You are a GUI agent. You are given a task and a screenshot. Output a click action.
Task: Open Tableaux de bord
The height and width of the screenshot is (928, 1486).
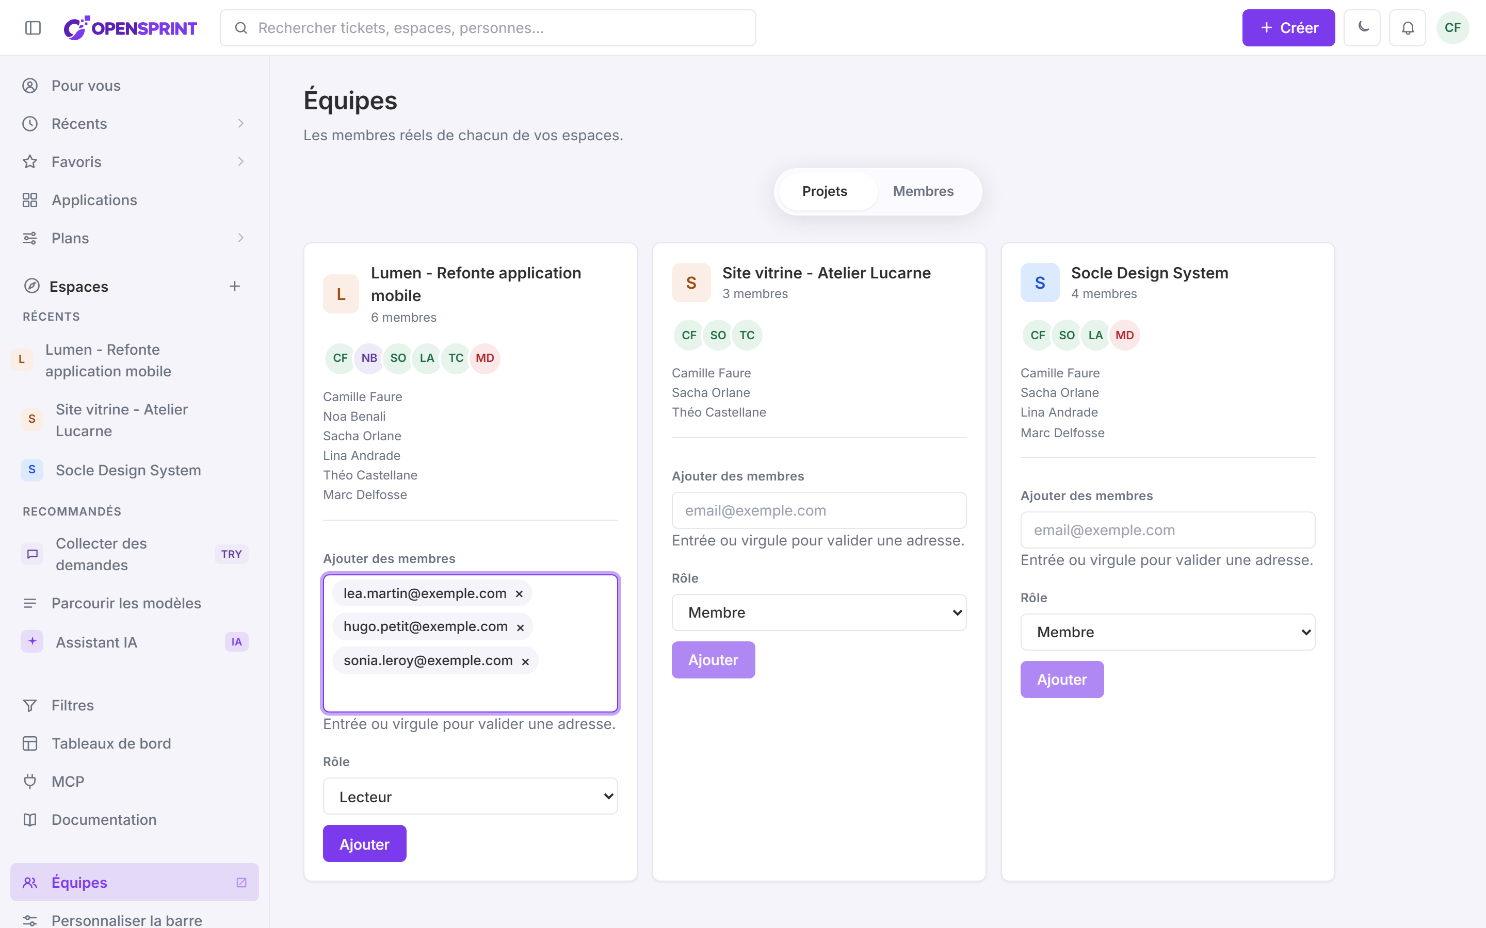[x=135, y=743]
